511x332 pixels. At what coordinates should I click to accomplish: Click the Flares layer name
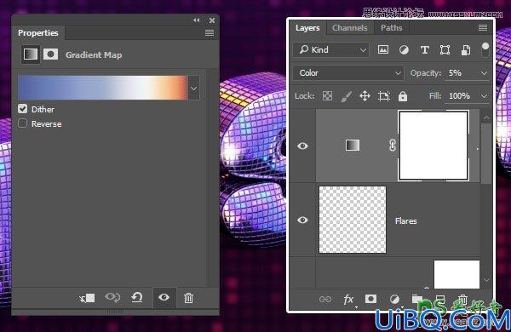pyautogui.click(x=405, y=220)
